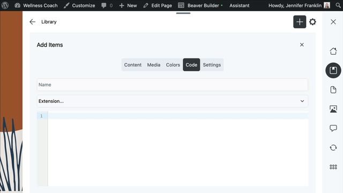Viewport: 343px width, 193px height.
Task: Toggle the Assistant panel link
Action: pyautogui.click(x=240, y=5)
